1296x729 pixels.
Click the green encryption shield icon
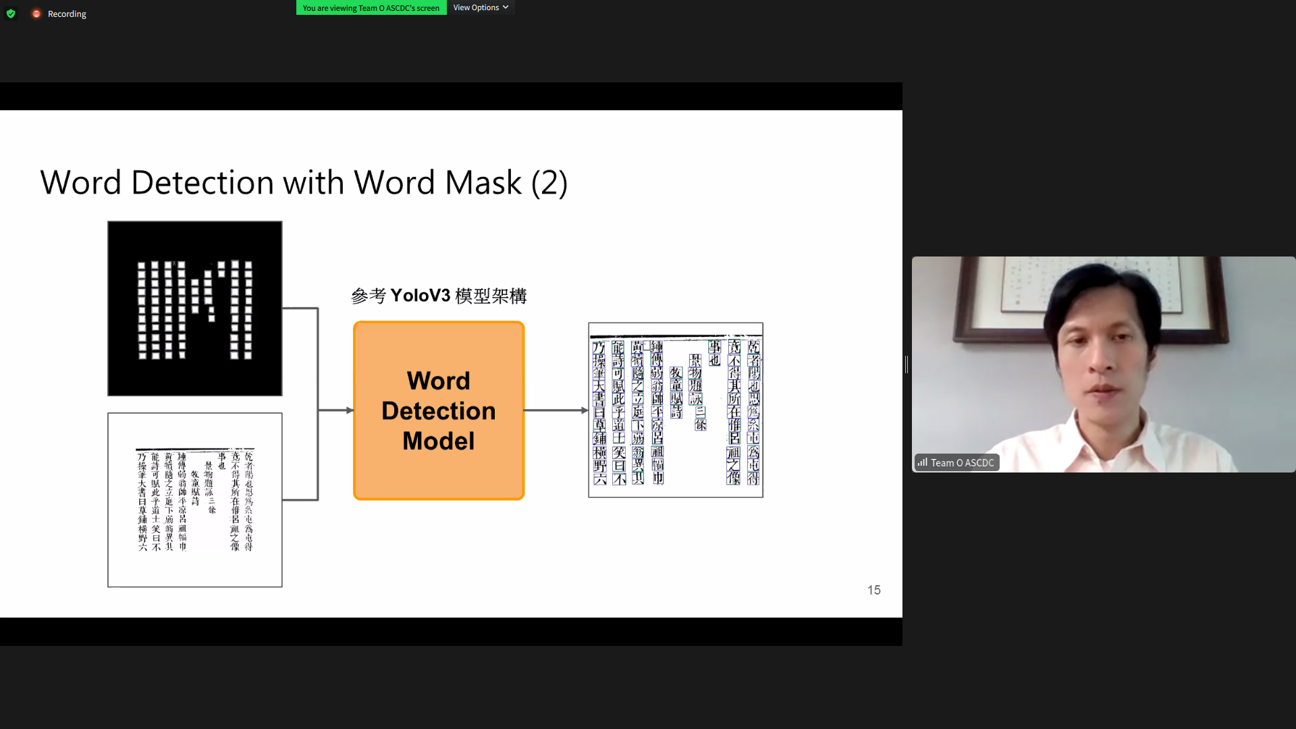point(11,13)
